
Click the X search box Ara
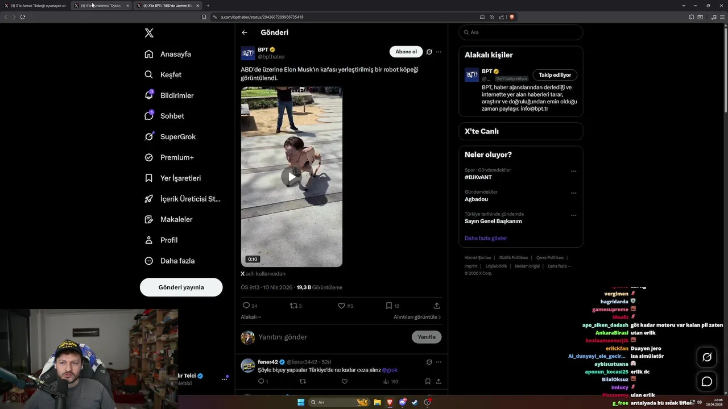pyautogui.click(x=521, y=32)
